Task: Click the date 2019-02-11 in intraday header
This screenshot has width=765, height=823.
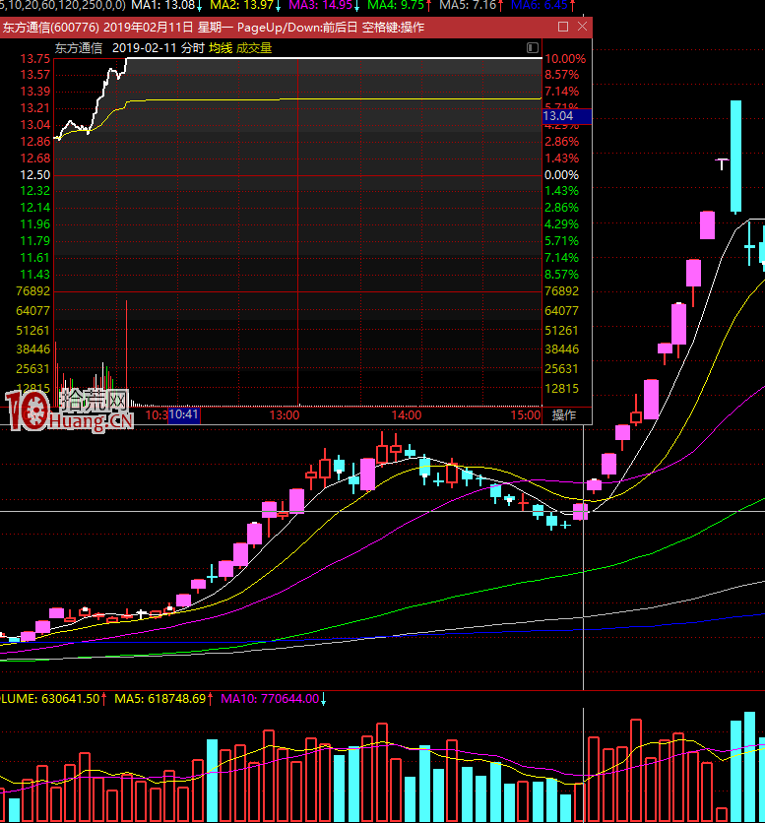Action: (145, 48)
